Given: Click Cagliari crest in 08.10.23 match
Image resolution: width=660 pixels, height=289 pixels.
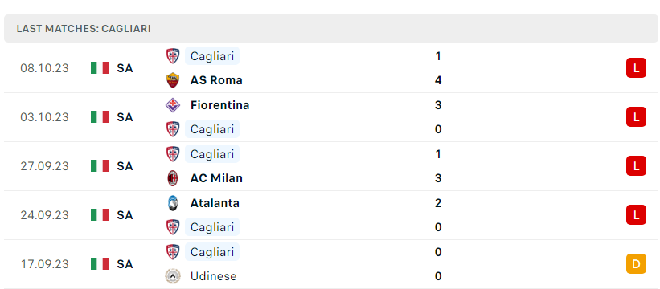Looking at the screenshot, I should [173, 56].
